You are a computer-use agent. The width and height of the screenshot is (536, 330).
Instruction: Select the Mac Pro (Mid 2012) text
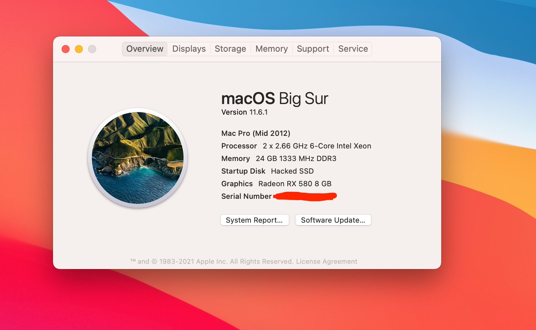click(x=256, y=133)
